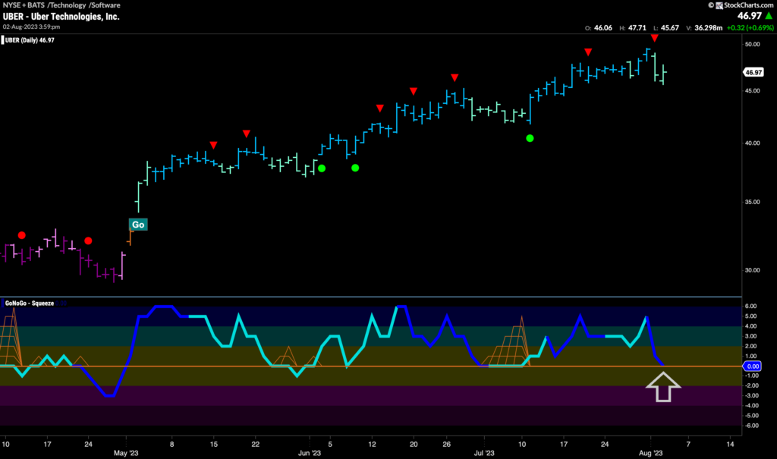
Task: Select the red triangle near mid-May bars
Action: [214, 145]
